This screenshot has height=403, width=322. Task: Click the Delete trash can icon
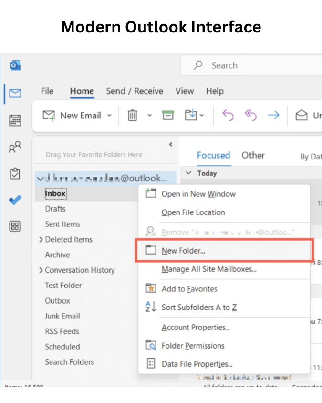click(133, 115)
